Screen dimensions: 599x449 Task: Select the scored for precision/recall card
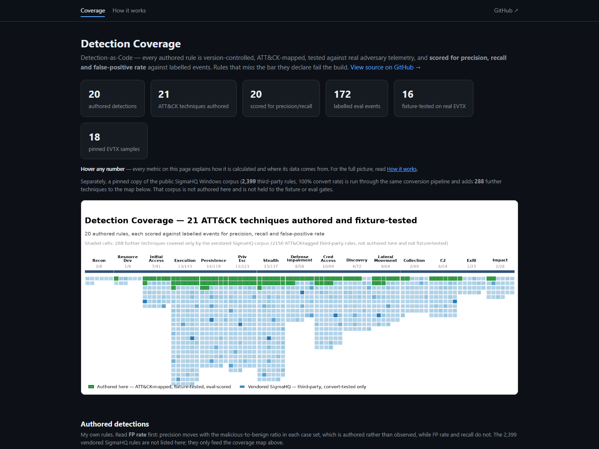click(x=281, y=98)
